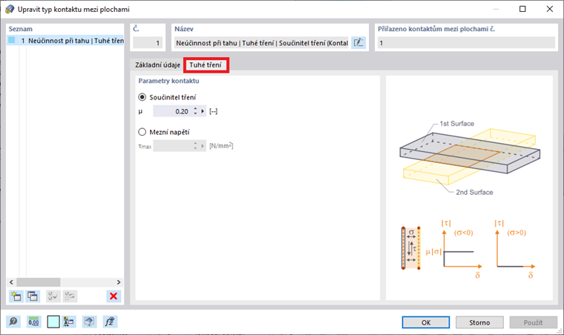Click the τmax spinner arrows
564x335 pixels.
(x=195, y=146)
